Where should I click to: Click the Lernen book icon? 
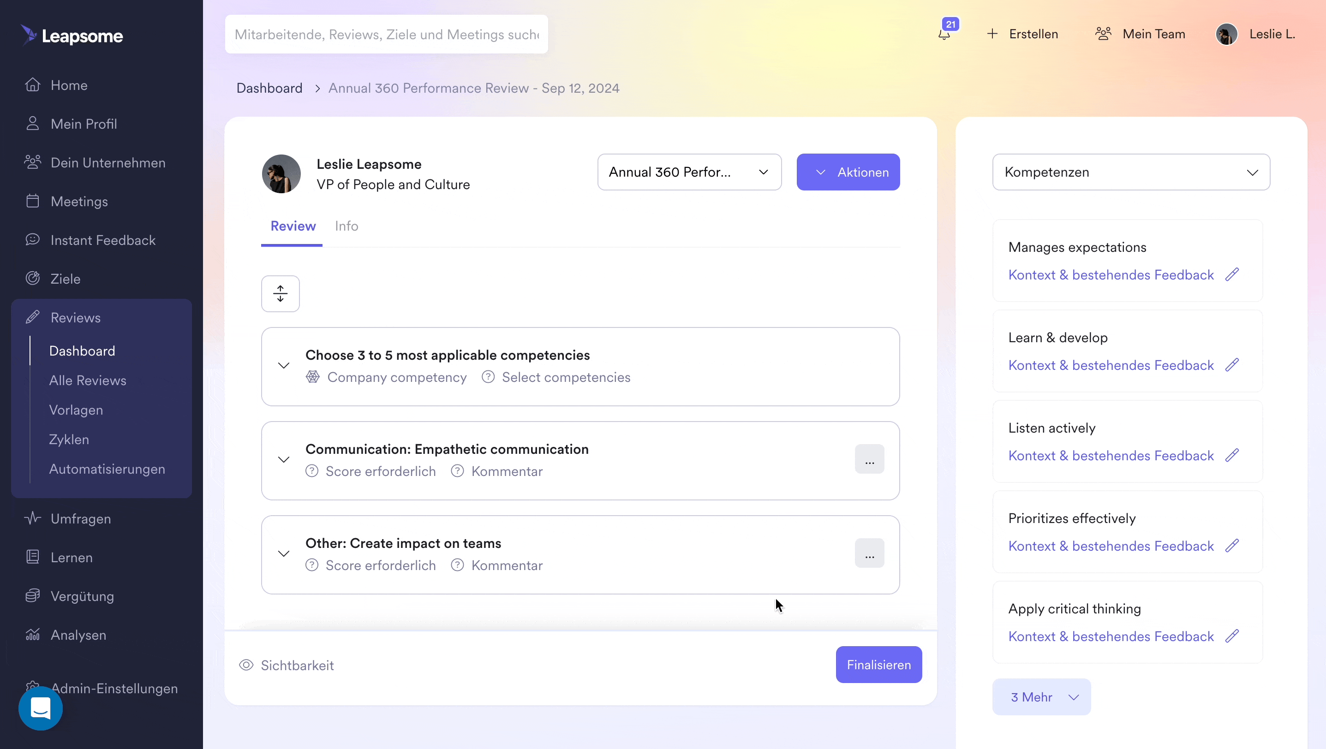click(32, 557)
